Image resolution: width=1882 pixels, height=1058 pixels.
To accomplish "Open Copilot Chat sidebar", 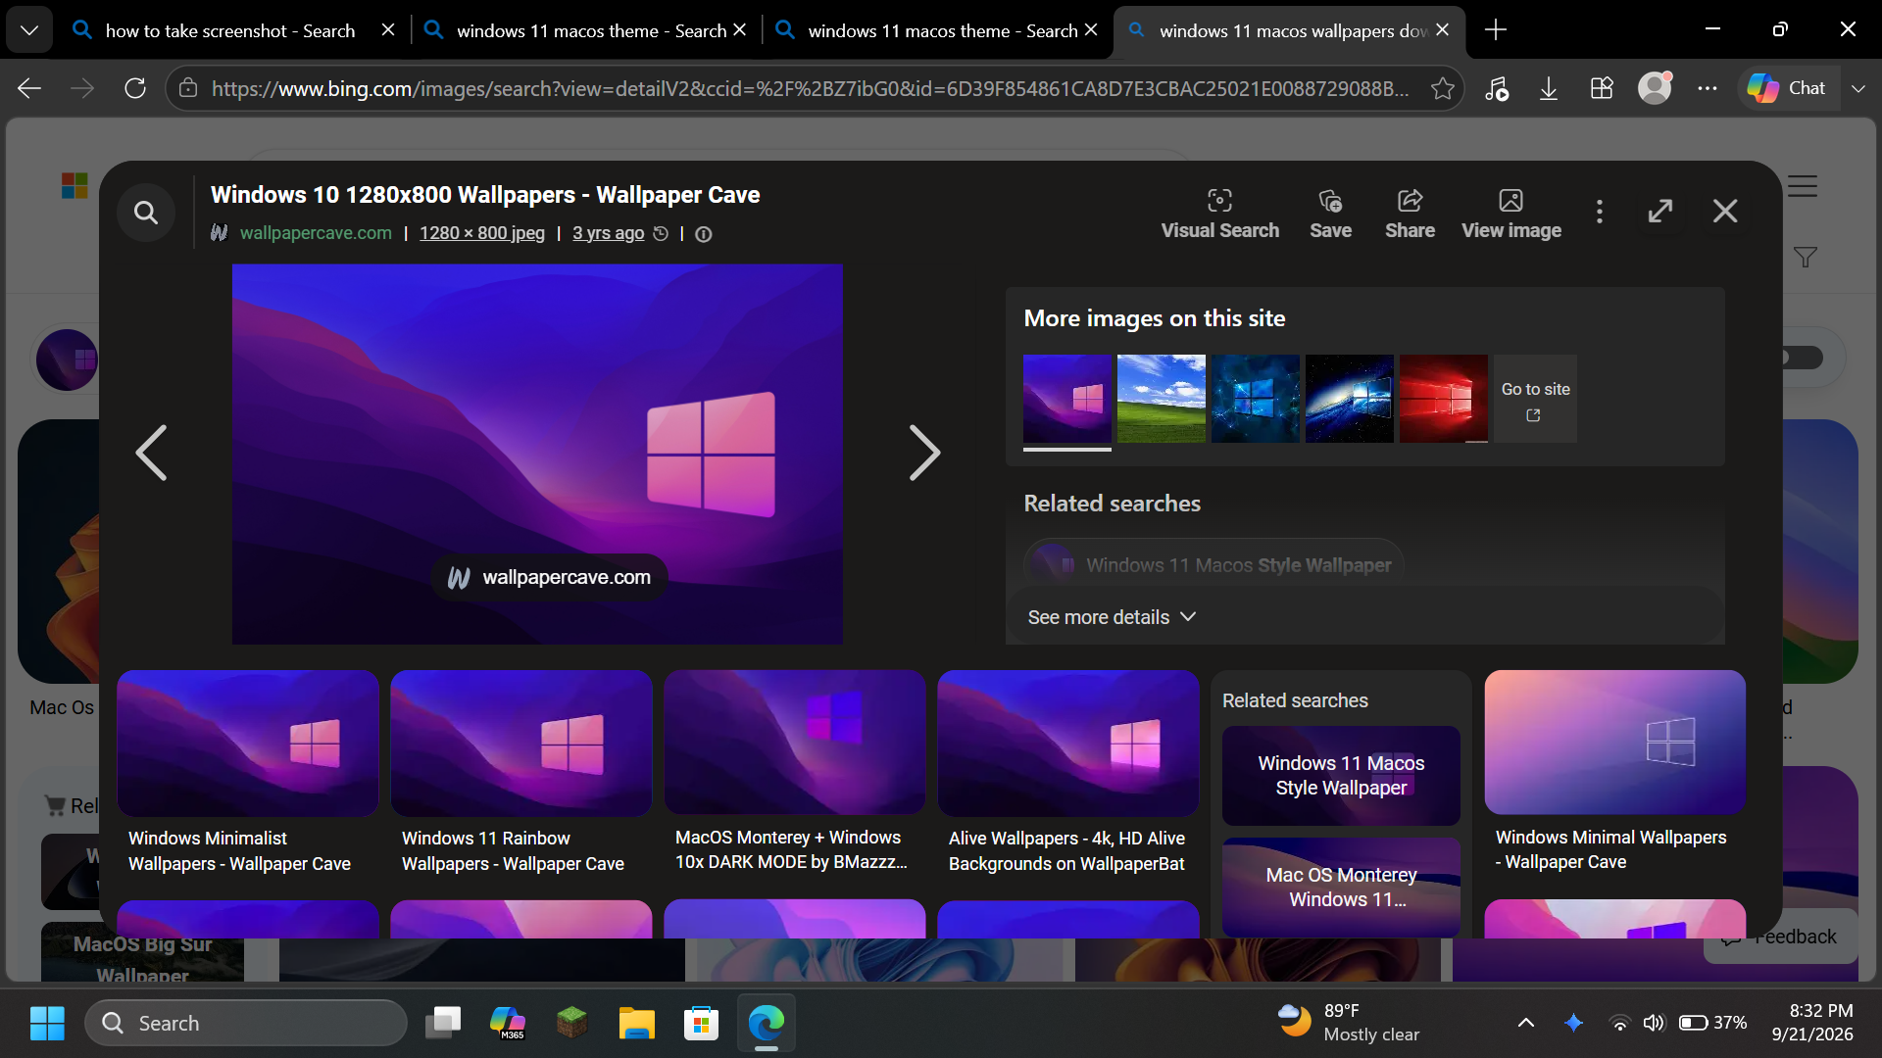I will click(1788, 89).
